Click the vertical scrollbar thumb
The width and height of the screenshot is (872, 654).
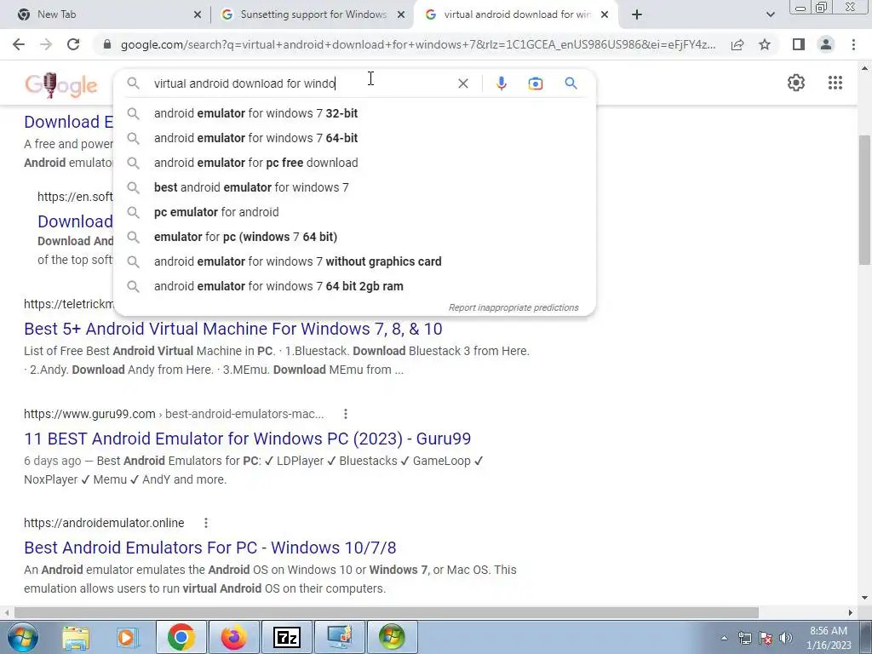click(x=864, y=200)
